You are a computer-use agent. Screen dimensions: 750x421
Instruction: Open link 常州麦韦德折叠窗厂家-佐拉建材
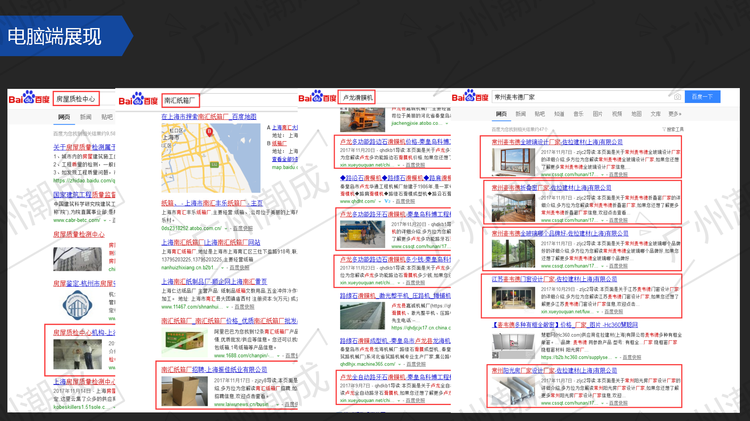(x=551, y=188)
